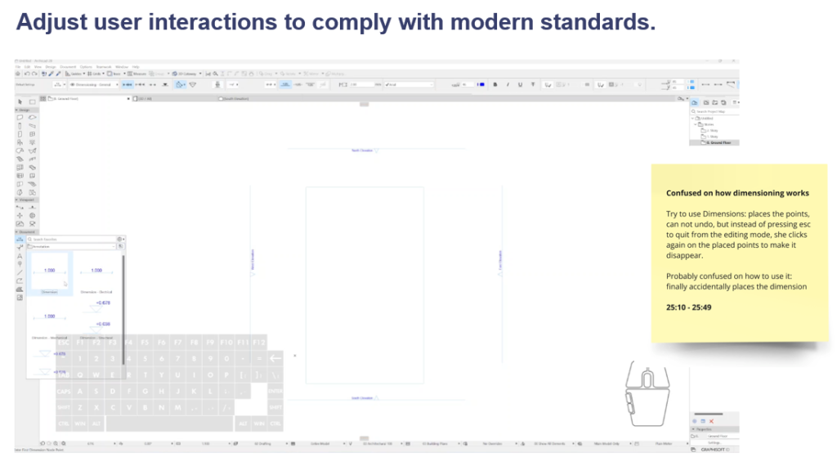The height and width of the screenshot is (471, 837).
Task: Toggle Italic text formatting
Action: point(507,83)
